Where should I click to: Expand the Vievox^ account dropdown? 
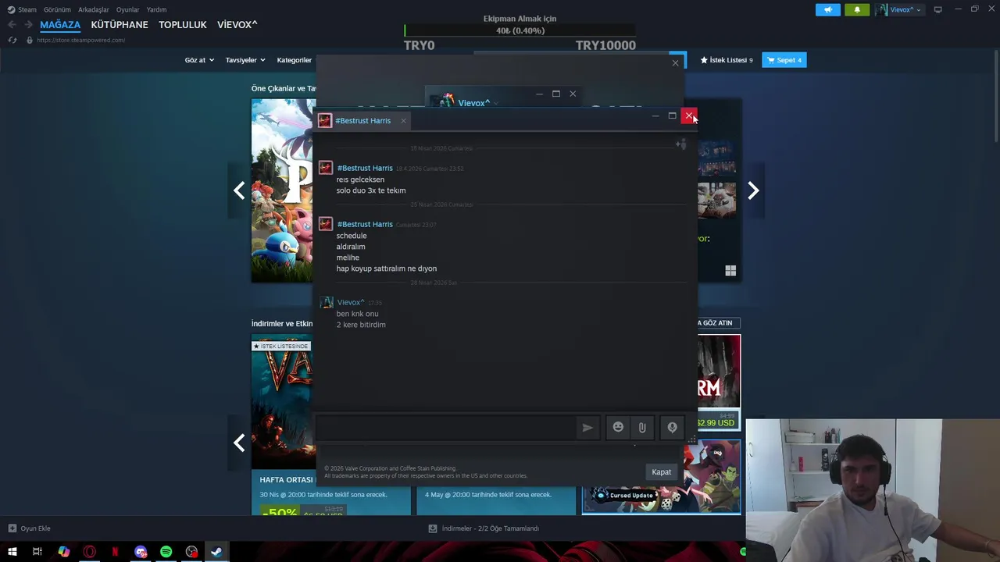click(898, 9)
